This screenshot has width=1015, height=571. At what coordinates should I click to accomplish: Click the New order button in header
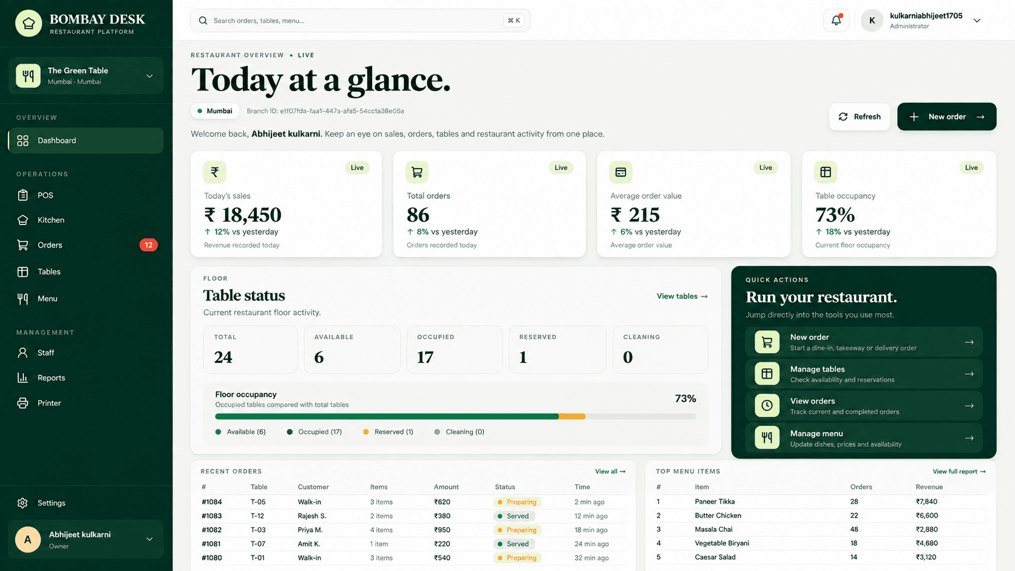[x=946, y=117]
